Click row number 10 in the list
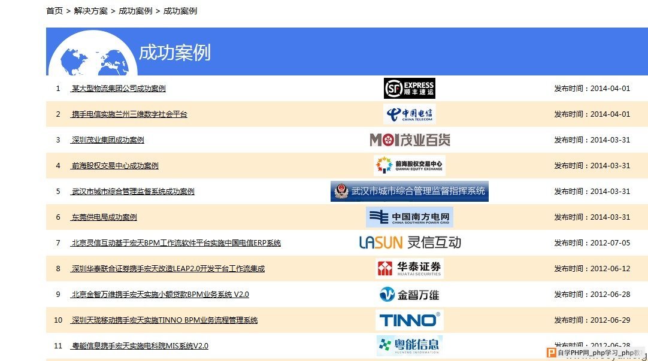The height and width of the screenshot is (361, 648). pyautogui.click(x=58, y=320)
